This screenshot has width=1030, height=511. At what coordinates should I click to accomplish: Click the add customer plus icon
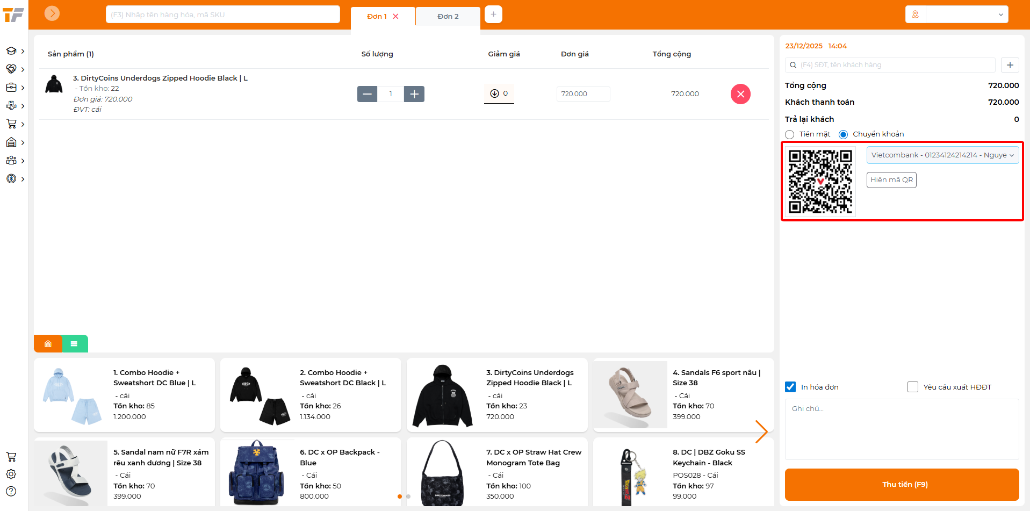point(1010,65)
